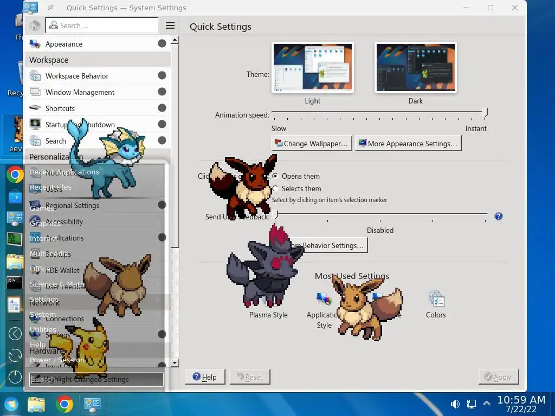The width and height of the screenshot is (555, 416).
Task: Click the settings Search input field
Action: coord(102,25)
